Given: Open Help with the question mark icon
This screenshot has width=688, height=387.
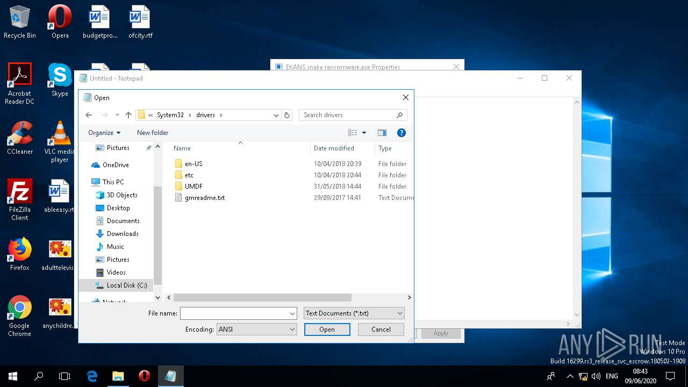Looking at the screenshot, I should pyautogui.click(x=401, y=133).
